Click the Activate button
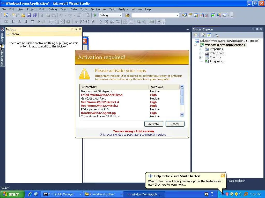Viewport: 265px width, 198px height. (x=154, y=124)
